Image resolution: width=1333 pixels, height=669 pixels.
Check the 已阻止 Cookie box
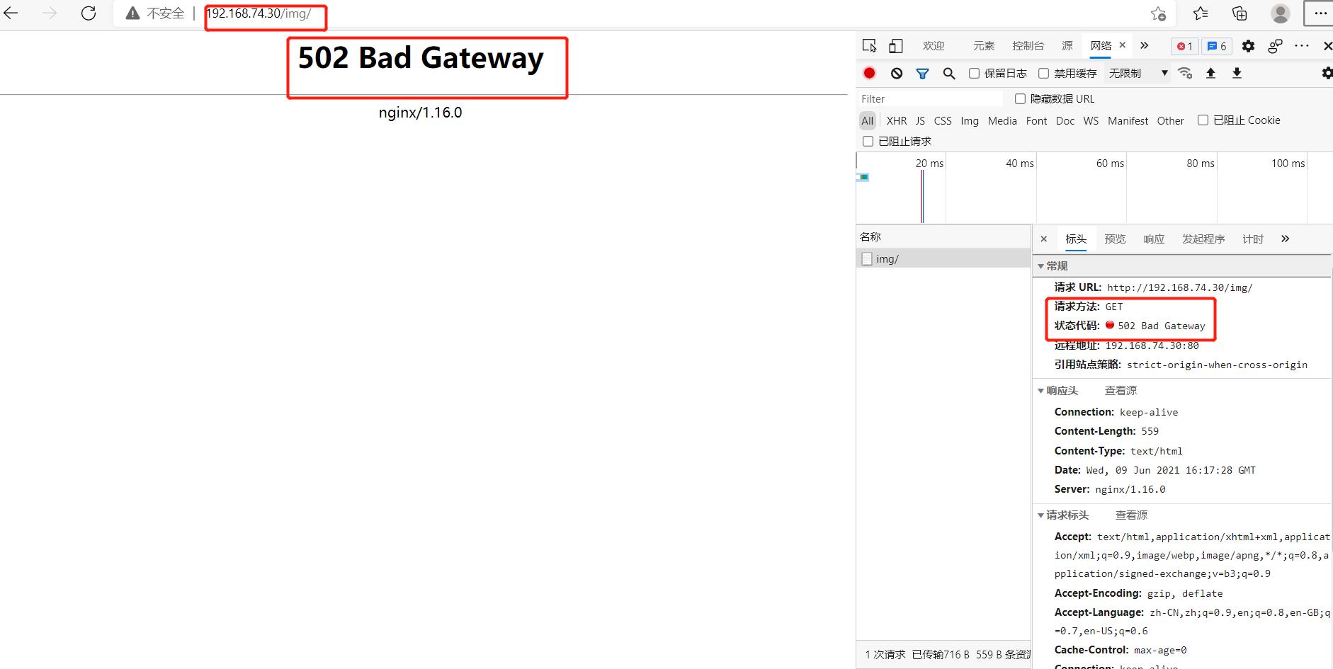coord(1203,120)
